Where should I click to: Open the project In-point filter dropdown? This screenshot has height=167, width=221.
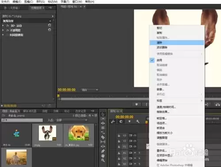71,120
